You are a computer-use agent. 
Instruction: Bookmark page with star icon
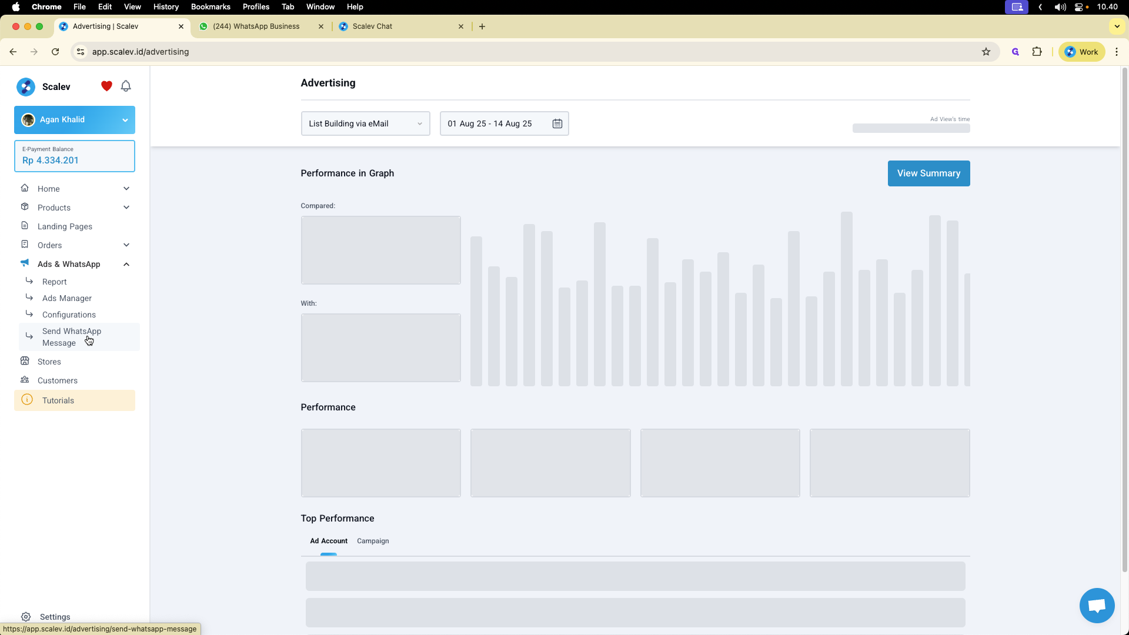point(986,52)
